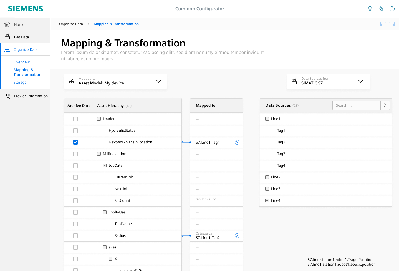The image size is (399, 271).
Task: Open the SIMATIC S7 data sources dropdown
Action: tap(361, 81)
